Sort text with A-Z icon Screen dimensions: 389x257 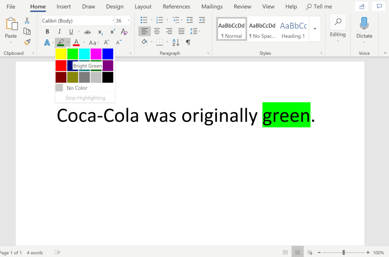176,42
